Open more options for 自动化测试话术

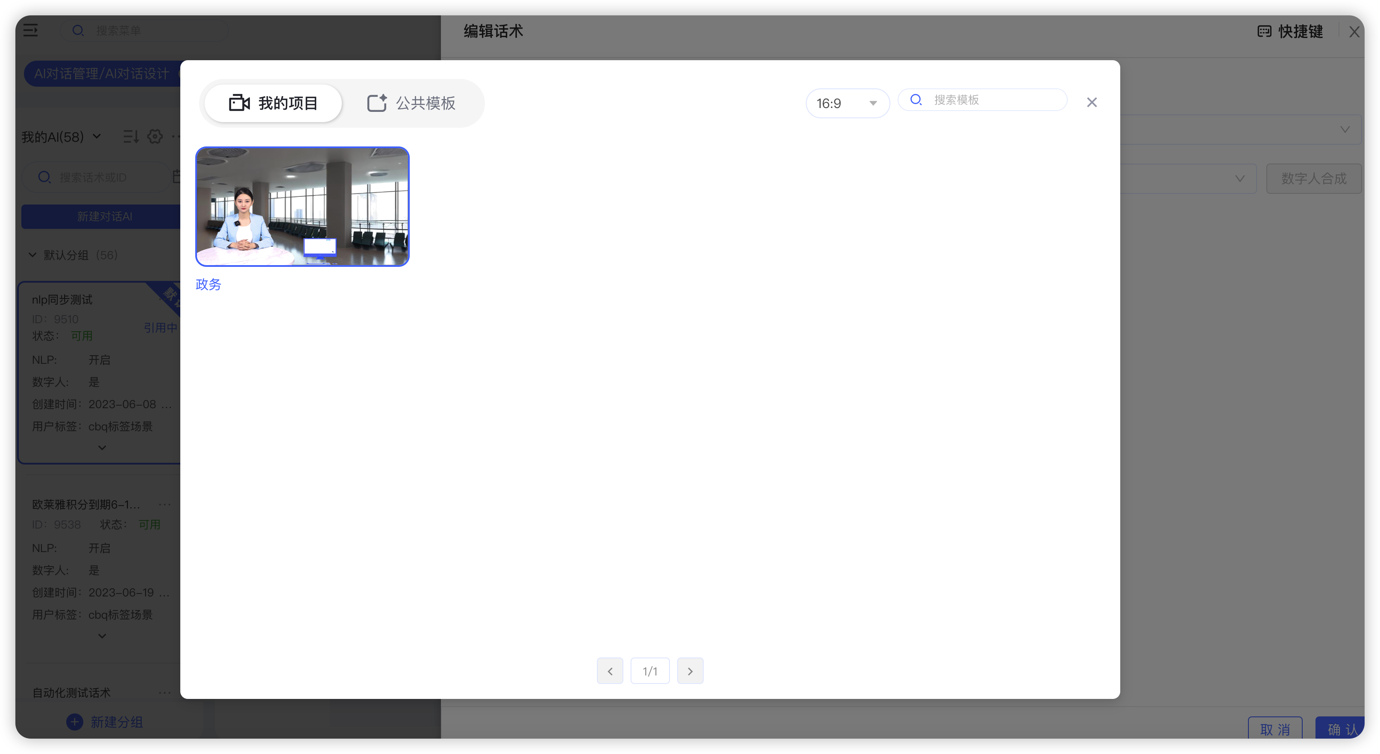point(164,693)
